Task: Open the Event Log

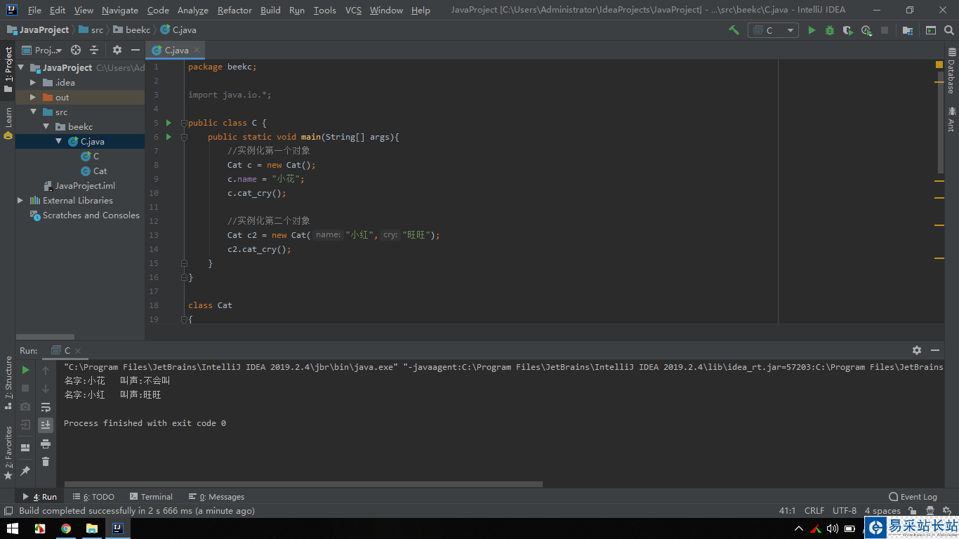Action: [x=913, y=496]
